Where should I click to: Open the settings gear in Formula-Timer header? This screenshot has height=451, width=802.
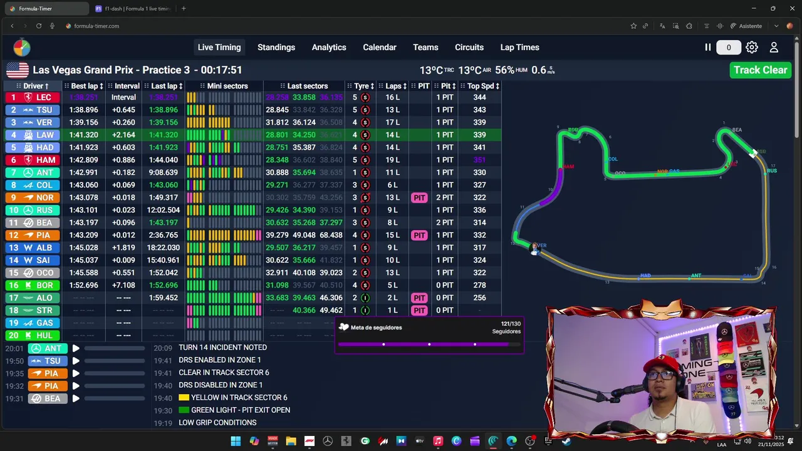752,48
